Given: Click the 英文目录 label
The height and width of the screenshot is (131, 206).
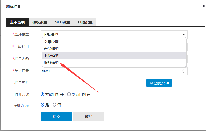Looking at the screenshot, I should pyautogui.click(x=21, y=71).
